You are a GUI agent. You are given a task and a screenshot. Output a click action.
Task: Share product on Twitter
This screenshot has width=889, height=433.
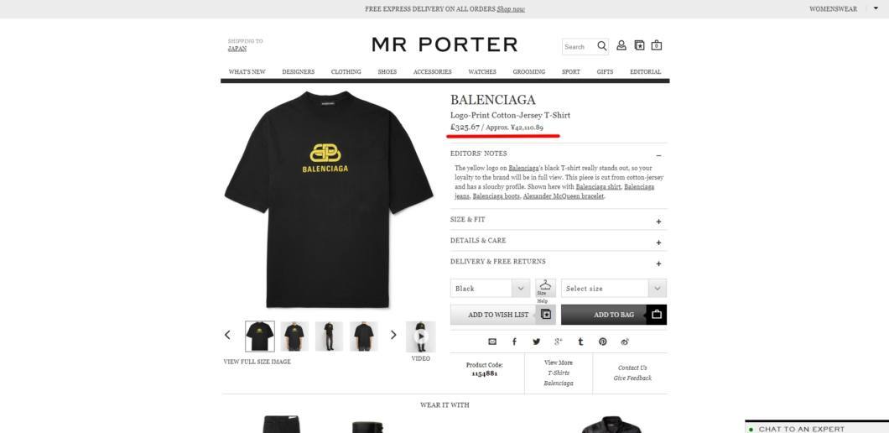point(537,342)
